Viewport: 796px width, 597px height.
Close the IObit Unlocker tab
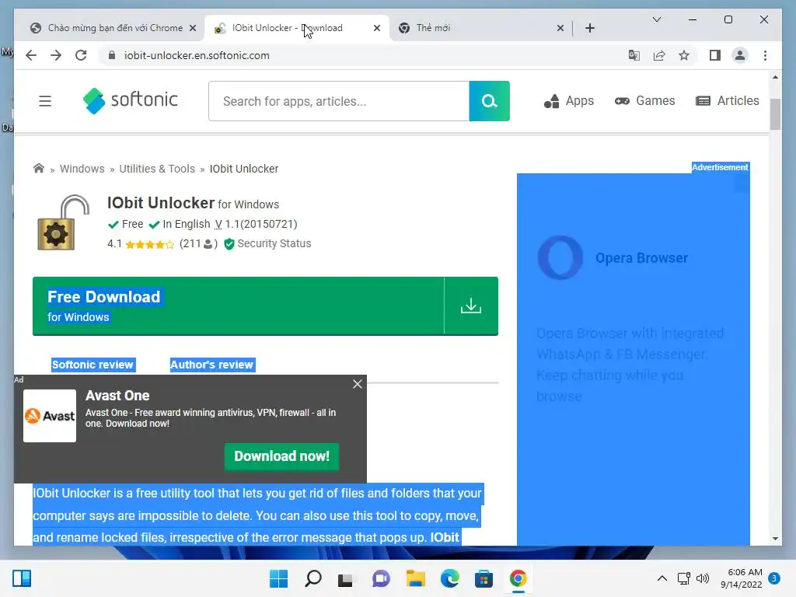click(377, 28)
